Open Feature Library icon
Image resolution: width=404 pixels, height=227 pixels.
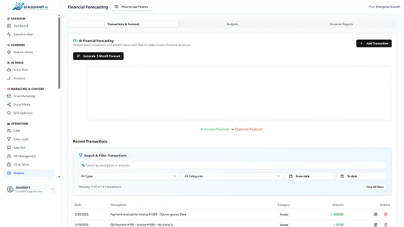pos(9,52)
